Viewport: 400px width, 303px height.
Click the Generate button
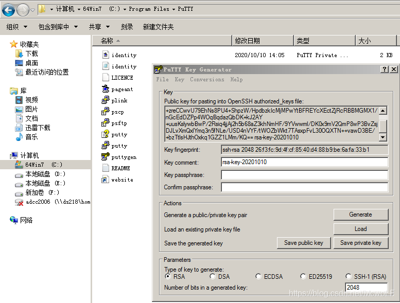point(361,215)
